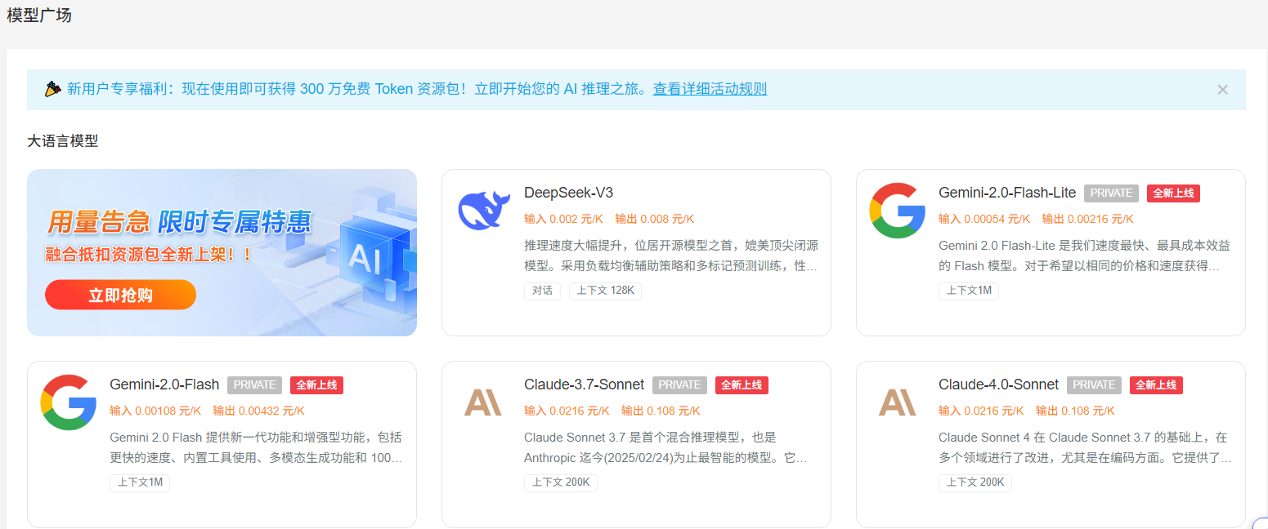Click the 输入 0.00054 元/K price
The image size is (1268, 529).
[x=984, y=219]
